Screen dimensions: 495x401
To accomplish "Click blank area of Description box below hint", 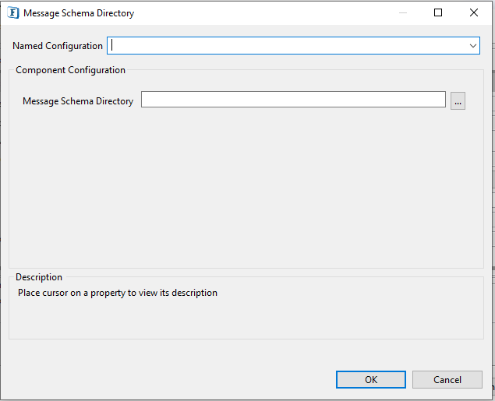I will click(246, 318).
